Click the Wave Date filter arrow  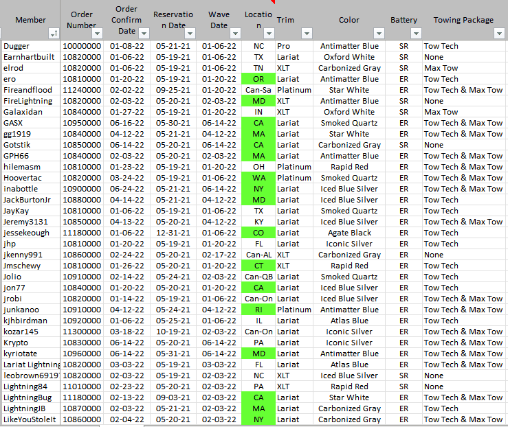click(x=234, y=33)
